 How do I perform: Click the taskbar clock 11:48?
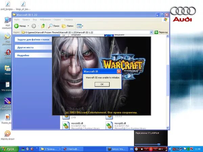(197, 149)
